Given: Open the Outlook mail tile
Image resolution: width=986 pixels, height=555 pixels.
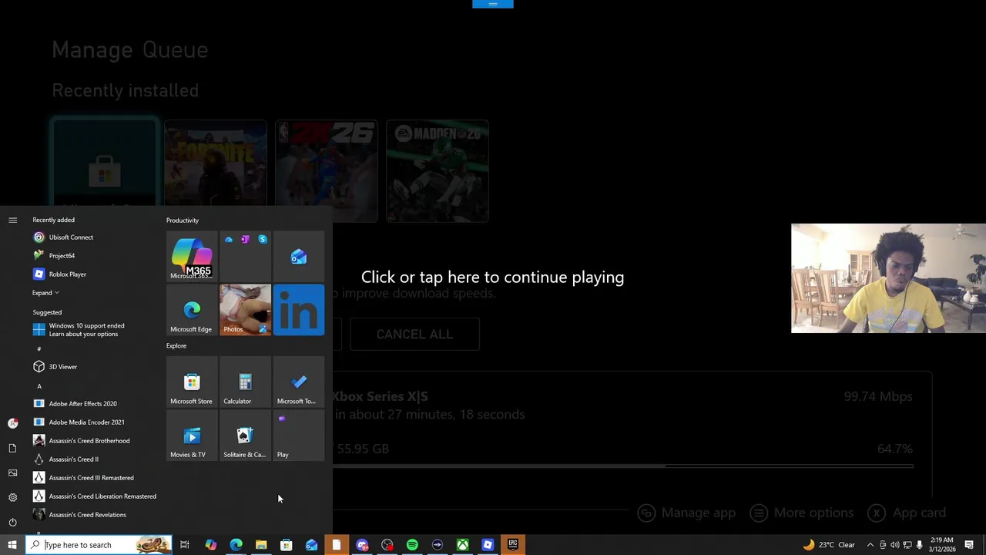Looking at the screenshot, I should (x=299, y=257).
